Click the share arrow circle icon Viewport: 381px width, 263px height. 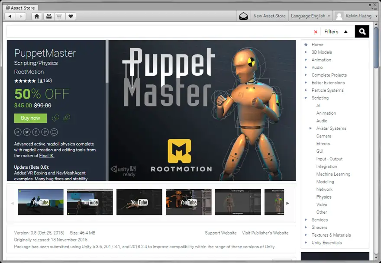[17, 132]
